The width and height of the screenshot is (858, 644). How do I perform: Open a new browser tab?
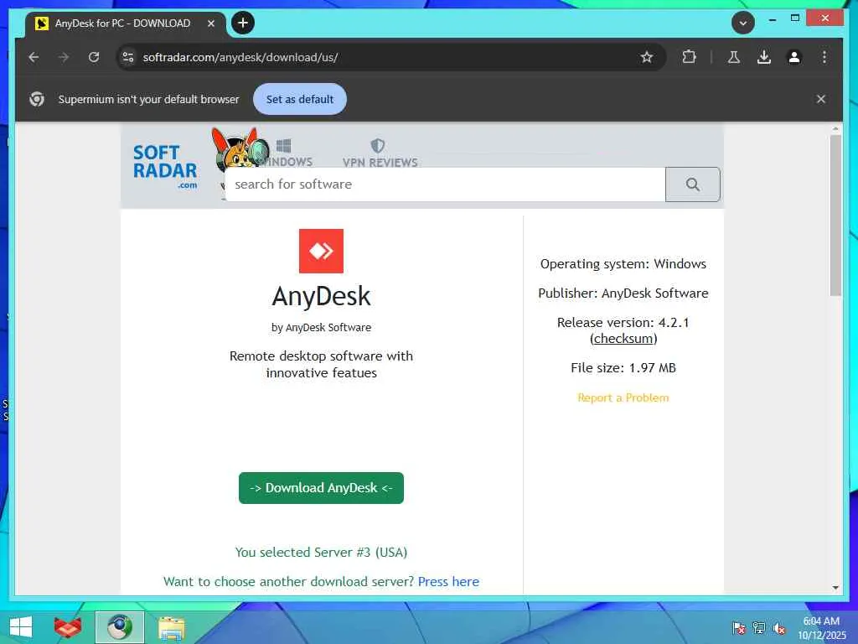point(243,23)
